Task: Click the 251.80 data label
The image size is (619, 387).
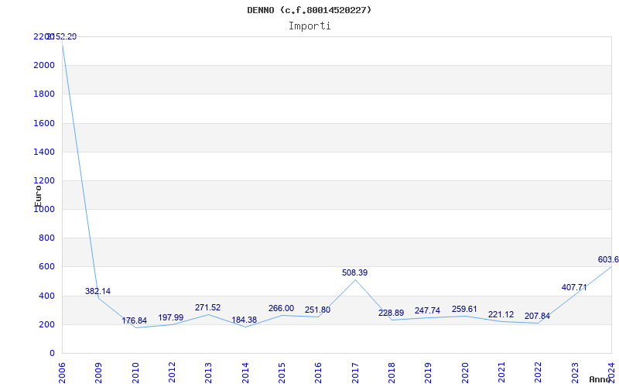Action: (x=317, y=310)
